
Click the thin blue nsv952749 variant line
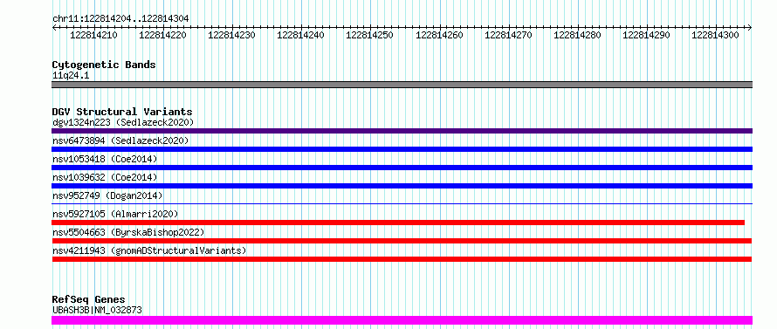pyautogui.click(x=402, y=203)
